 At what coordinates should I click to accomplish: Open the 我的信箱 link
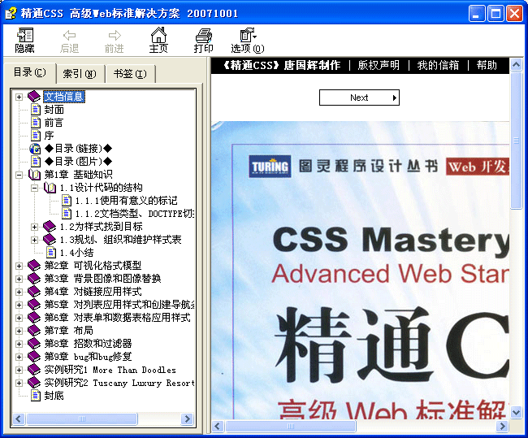coord(438,65)
